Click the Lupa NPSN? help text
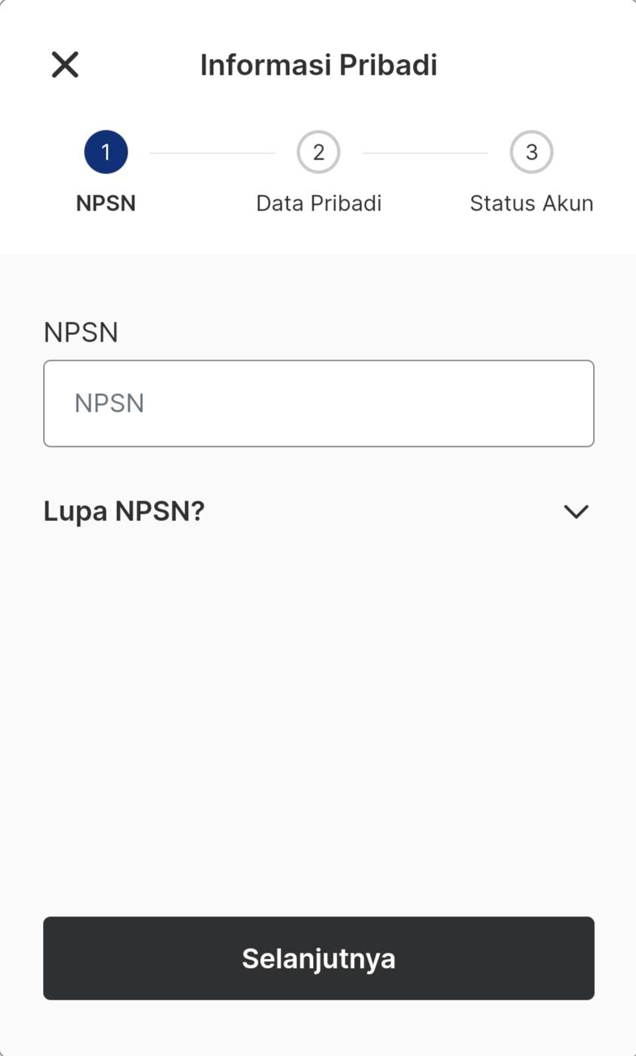This screenshot has height=1056, width=636. point(124,511)
